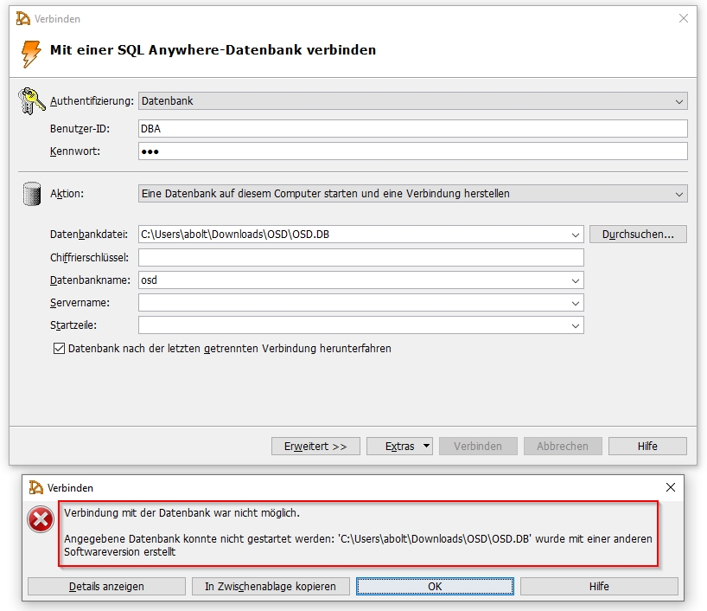The height and width of the screenshot is (611, 707).
Task: Uncheck the Datenbank herunterfahren checkbox
Action: pyautogui.click(x=59, y=349)
